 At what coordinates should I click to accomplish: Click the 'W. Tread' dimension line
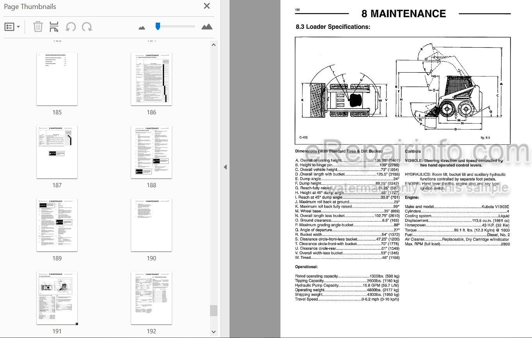tap(347, 258)
